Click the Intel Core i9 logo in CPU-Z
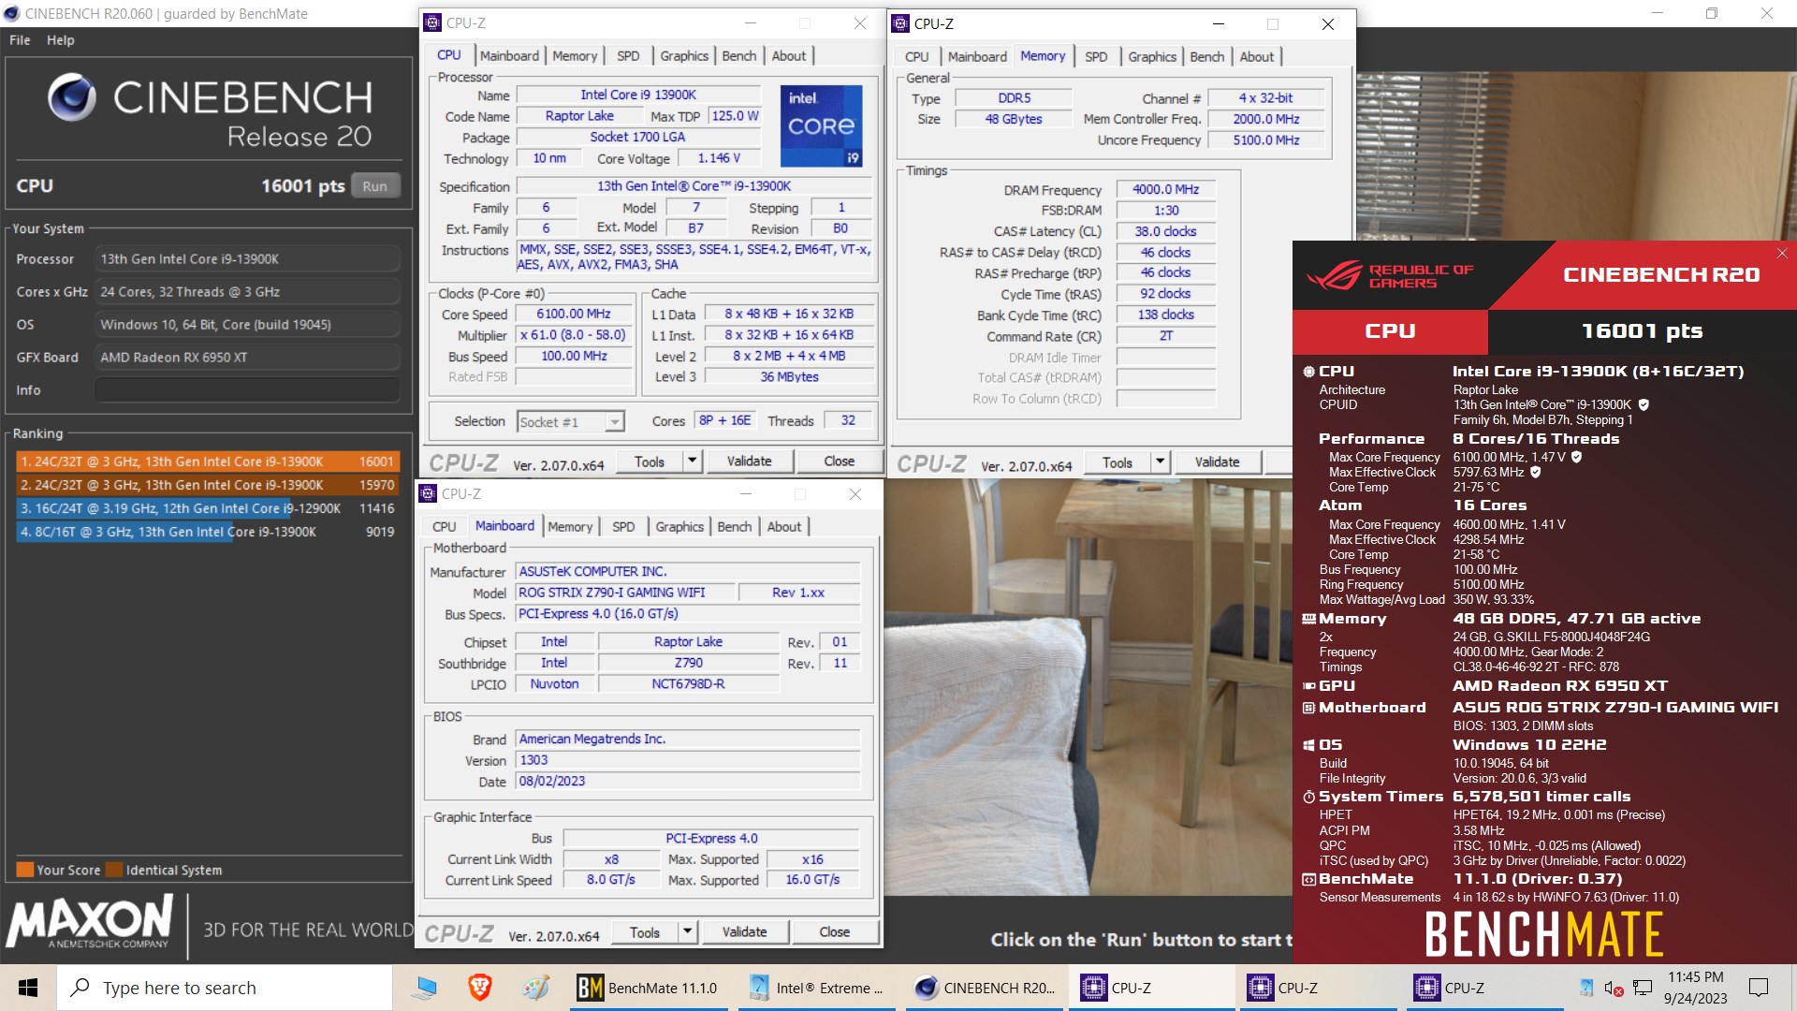The image size is (1797, 1011). point(821,125)
